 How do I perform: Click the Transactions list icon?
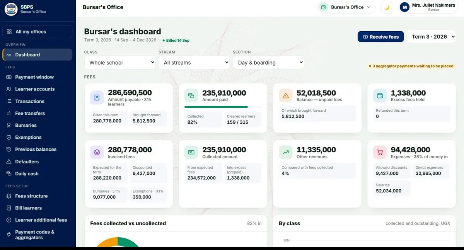[x=9, y=101]
